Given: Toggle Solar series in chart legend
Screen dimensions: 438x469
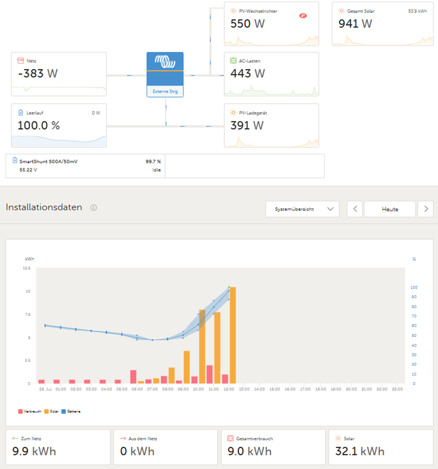Looking at the screenshot, I should point(51,412).
